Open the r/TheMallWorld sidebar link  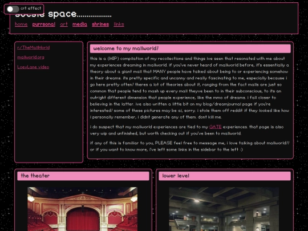coord(34,47)
